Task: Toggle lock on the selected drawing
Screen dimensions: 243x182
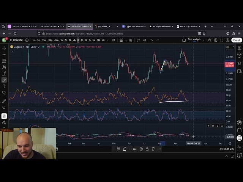Action: (147, 149)
